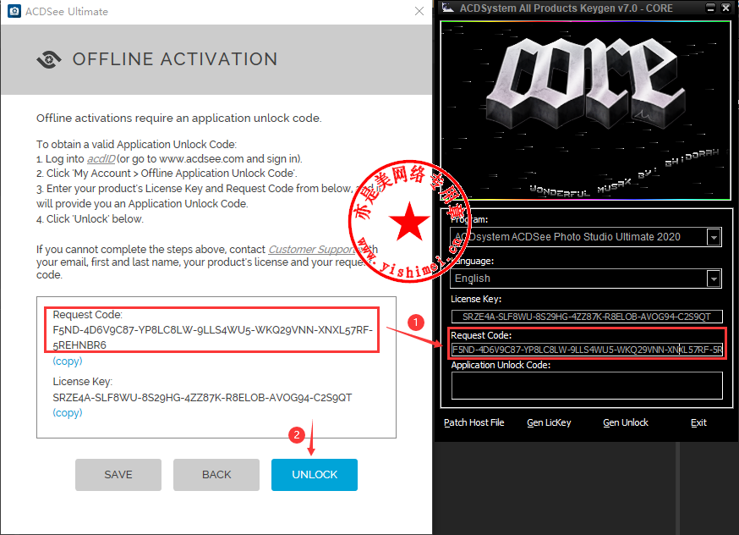This screenshot has height=535, width=739.
Task: Click the CORE logo banner image
Action: point(585,110)
